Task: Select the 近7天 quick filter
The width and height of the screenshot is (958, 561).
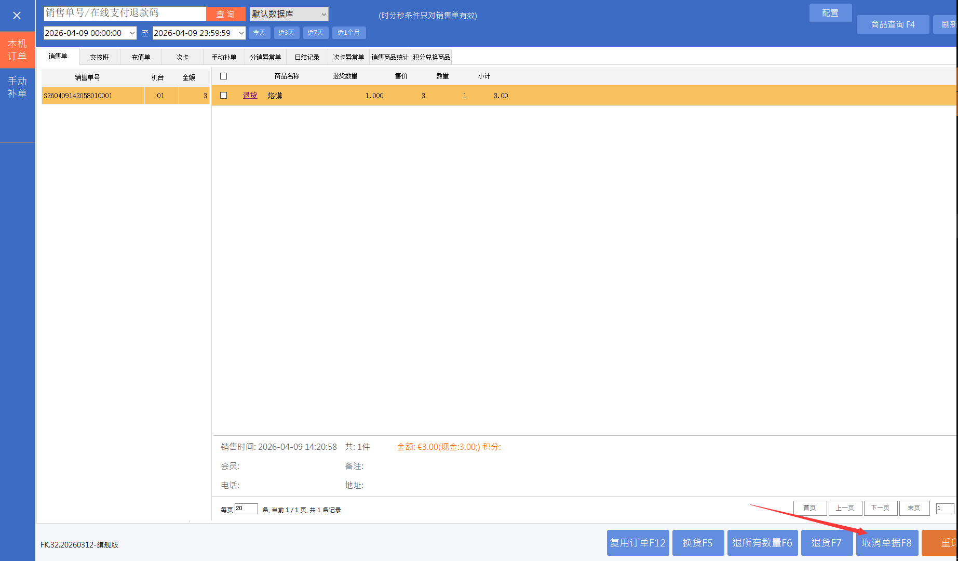Action: coord(315,33)
